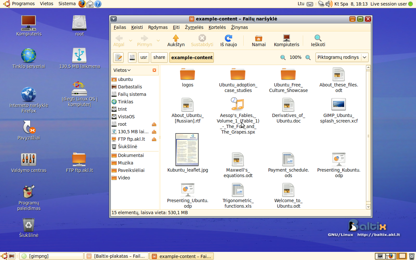Eject the FTP ftp.akl.lt sidebar volume
The height and width of the screenshot is (260, 416).
click(x=154, y=139)
